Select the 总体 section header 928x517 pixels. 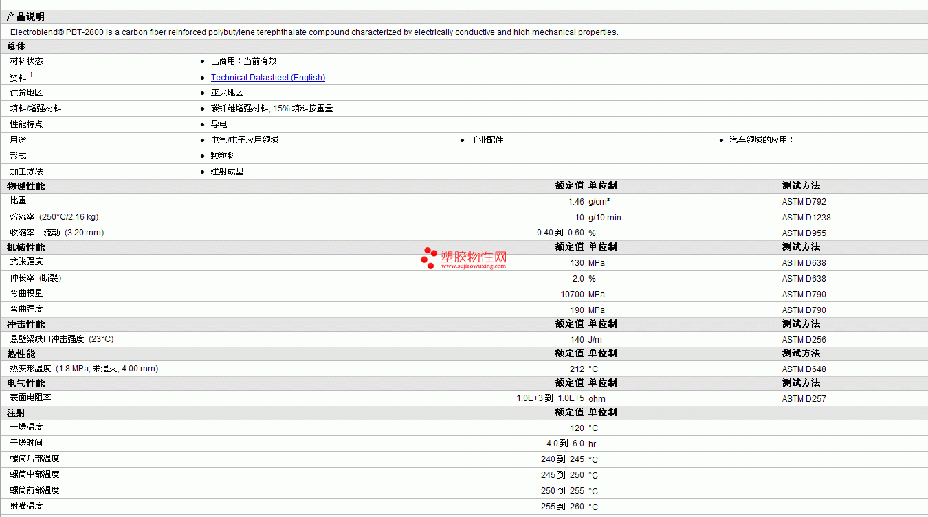16,46
